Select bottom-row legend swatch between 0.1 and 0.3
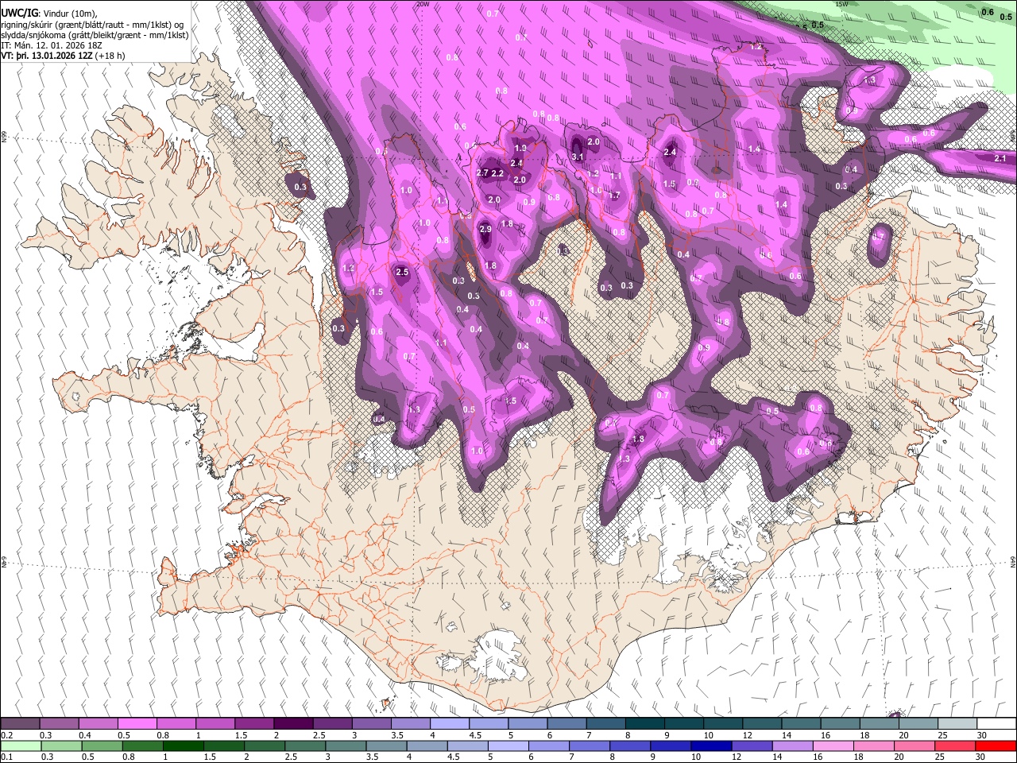1017x763 pixels. [20, 746]
